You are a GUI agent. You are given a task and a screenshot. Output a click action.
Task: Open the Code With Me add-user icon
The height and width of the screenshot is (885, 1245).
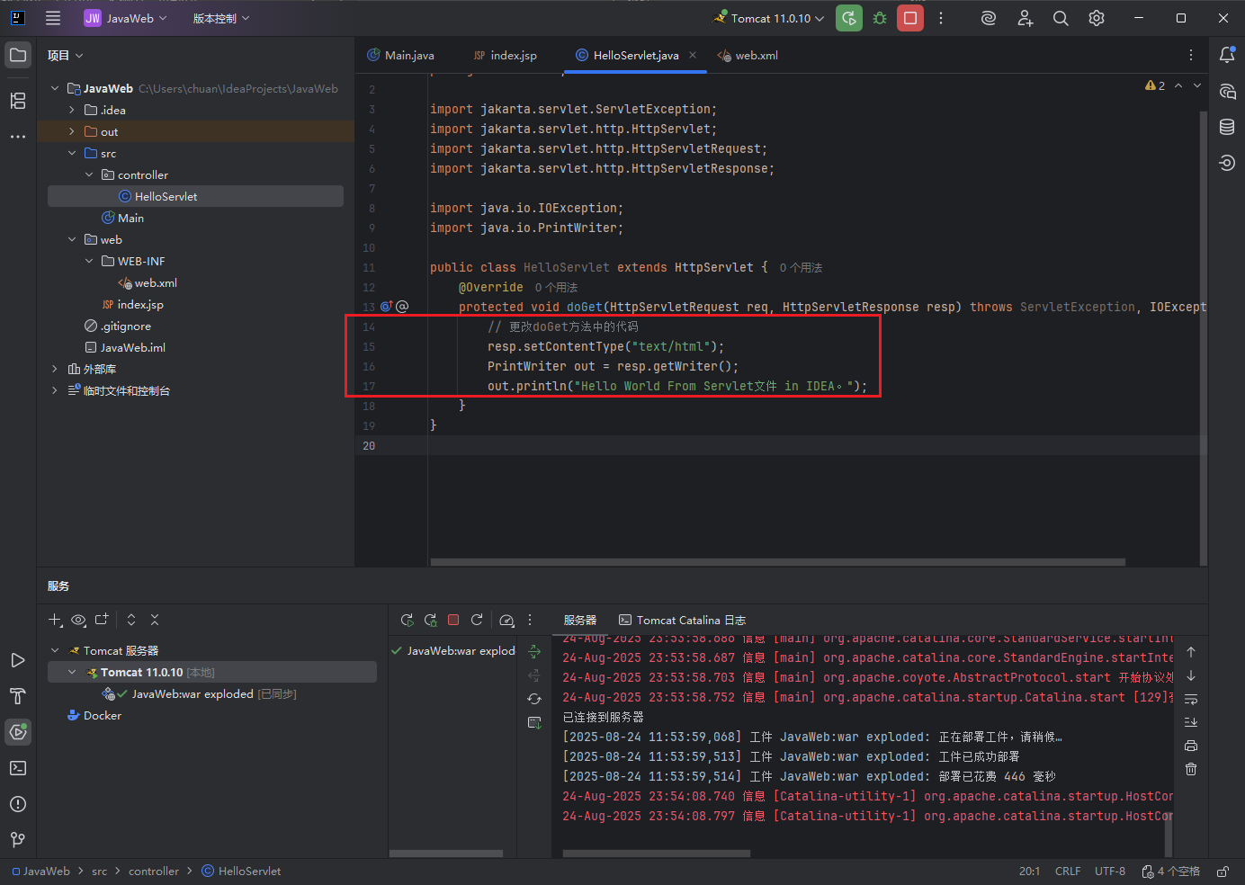[1025, 18]
